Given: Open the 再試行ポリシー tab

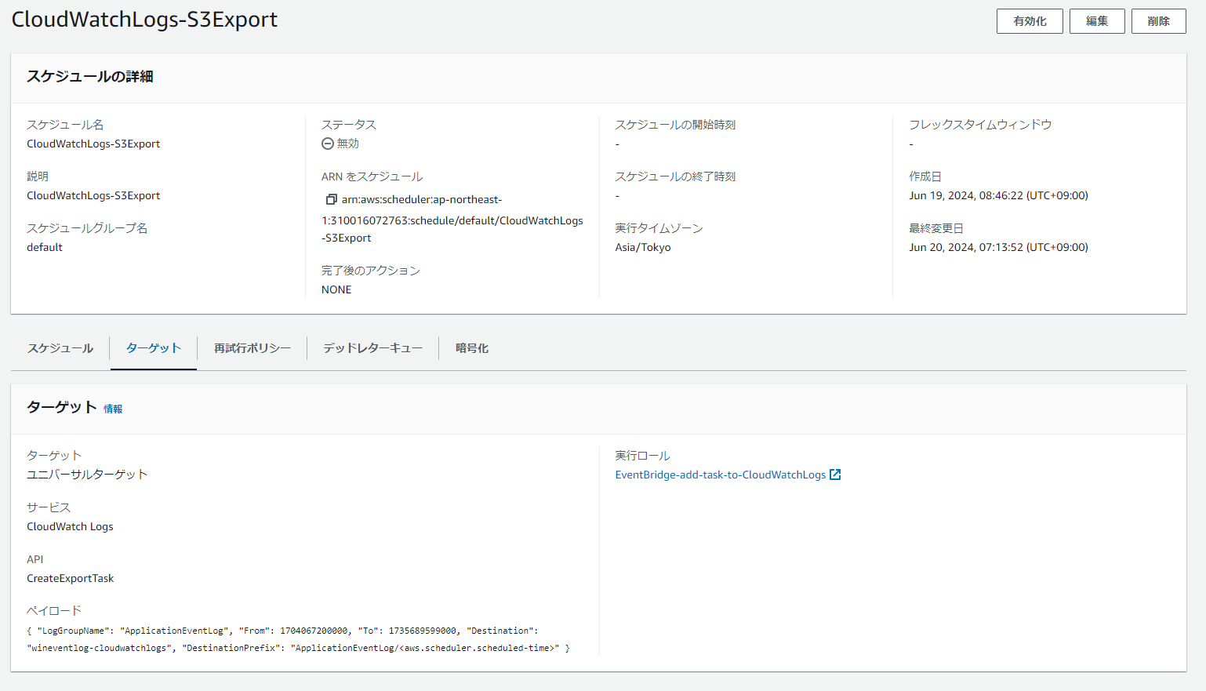Looking at the screenshot, I should (251, 348).
